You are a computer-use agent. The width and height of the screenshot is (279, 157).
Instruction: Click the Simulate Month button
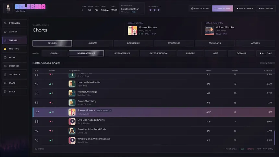point(245,8)
